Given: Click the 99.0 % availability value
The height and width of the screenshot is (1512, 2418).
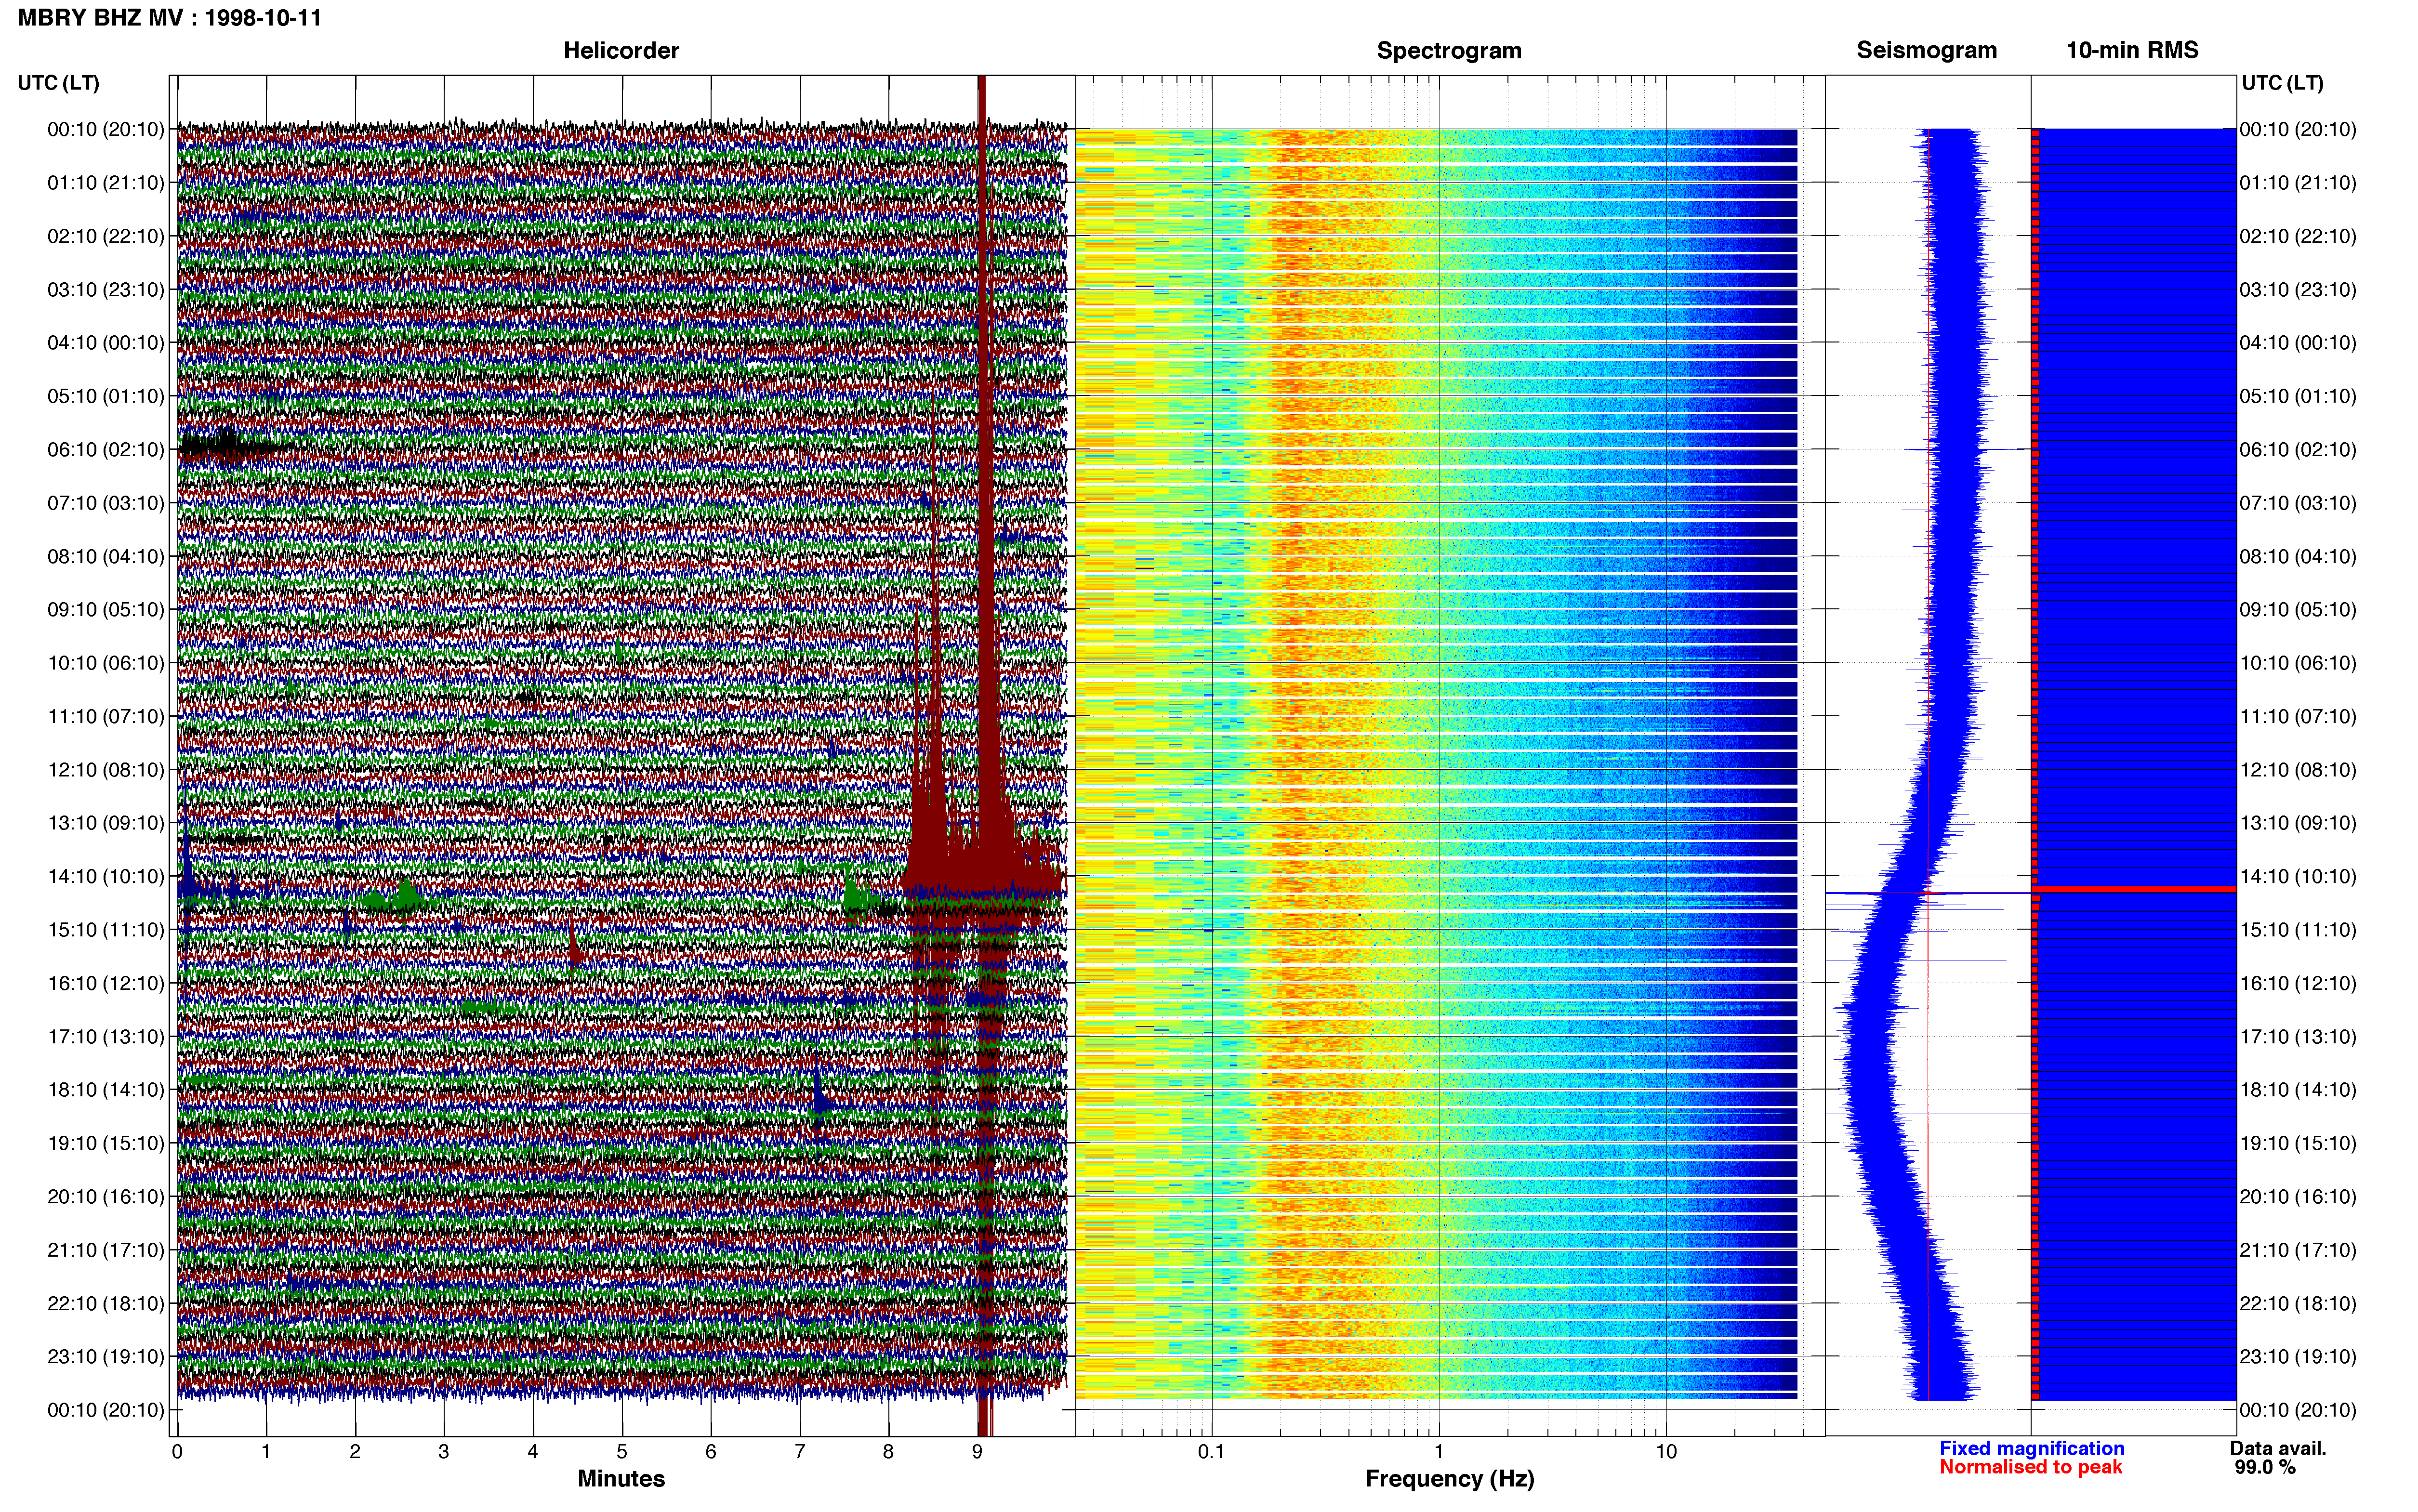Looking at the screenshot, I should point(2265,1467).
